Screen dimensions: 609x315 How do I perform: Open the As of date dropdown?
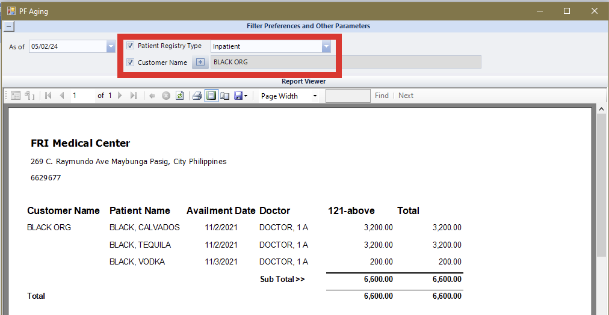point(111,46)
